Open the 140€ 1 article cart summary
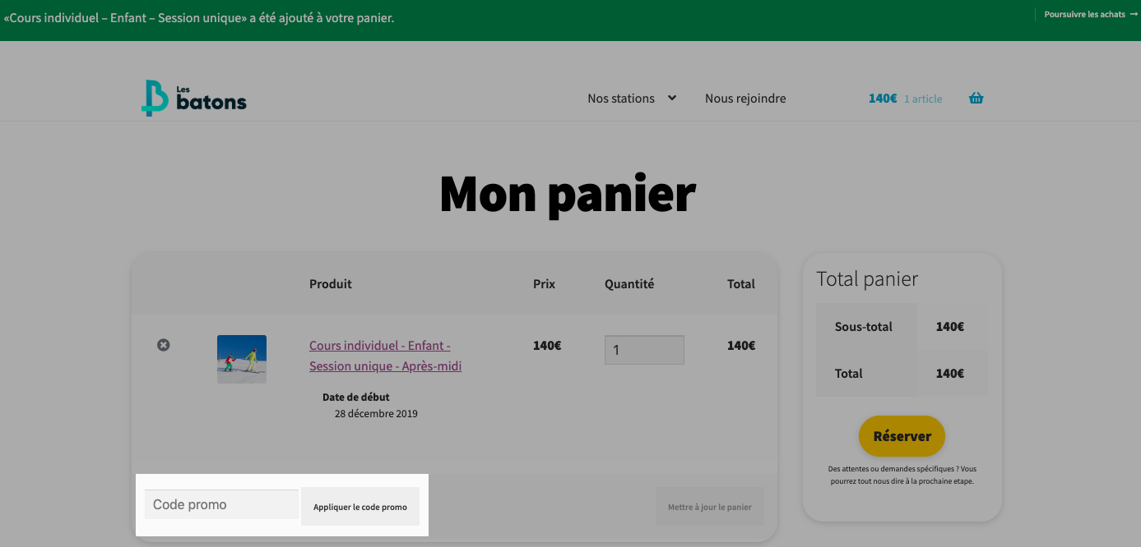The image size is (1141, 547). click(x=906, y=99)
